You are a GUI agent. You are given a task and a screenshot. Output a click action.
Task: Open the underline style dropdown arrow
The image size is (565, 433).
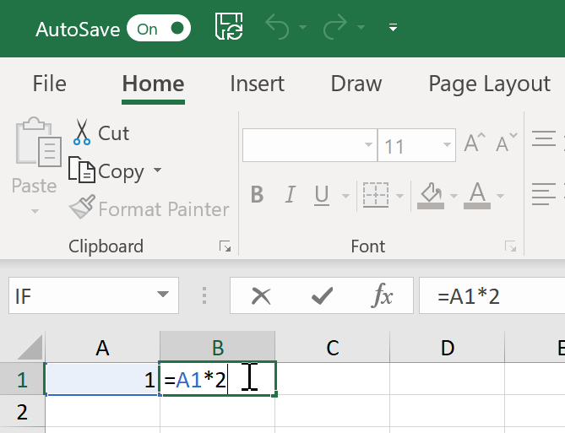pos(345,196)
